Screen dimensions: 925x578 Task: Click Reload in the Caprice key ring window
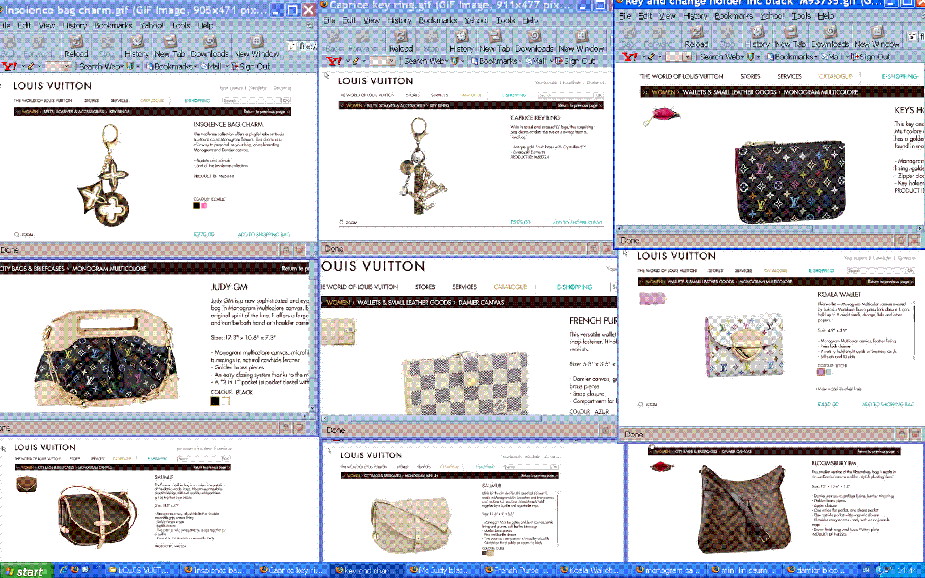(401, 41)
